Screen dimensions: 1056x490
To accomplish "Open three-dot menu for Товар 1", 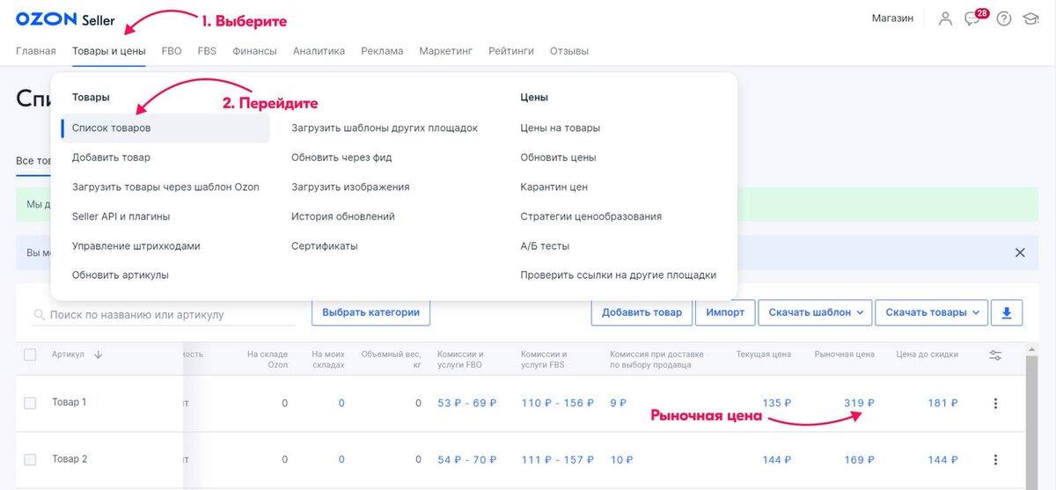I will 995,403.
